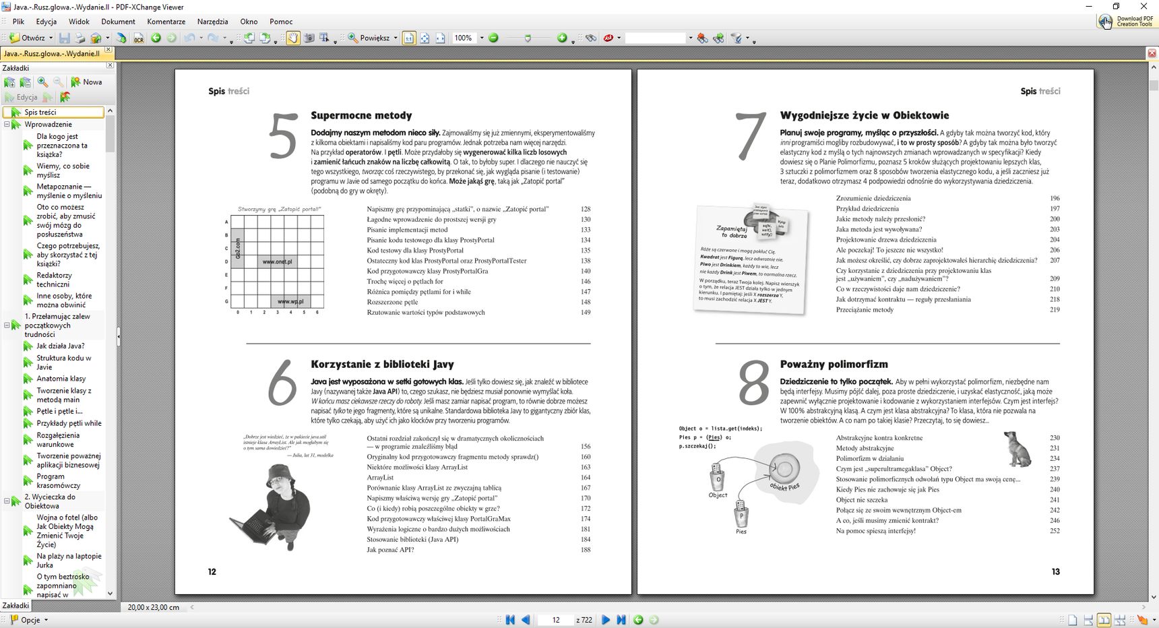Open the Dokument menu
This screenshot has height=628, width=1159.
(x=118, y=22)
